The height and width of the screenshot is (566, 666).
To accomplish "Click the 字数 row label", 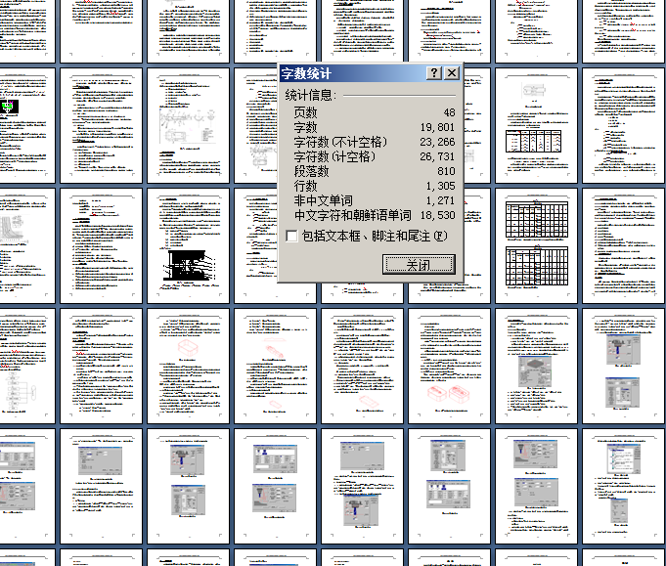I will tap(305, 127).
